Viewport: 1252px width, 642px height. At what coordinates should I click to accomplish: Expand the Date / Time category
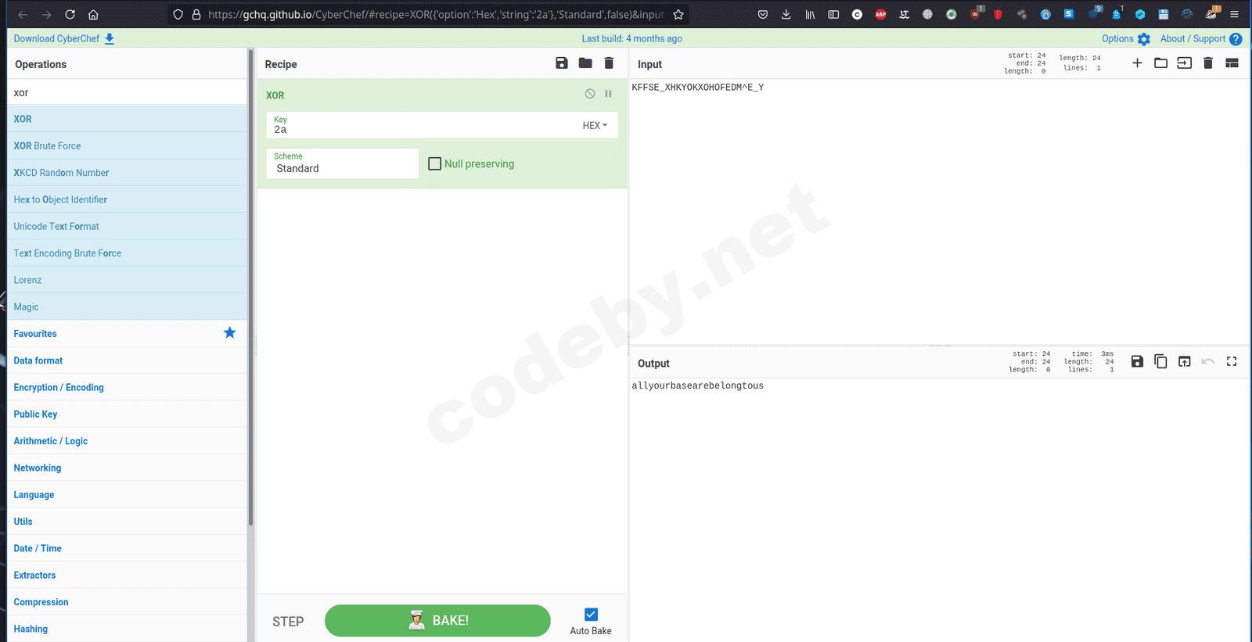(127, 548)
